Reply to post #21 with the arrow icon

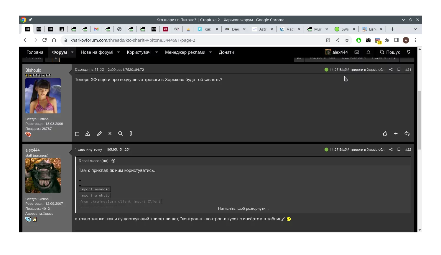point(407,134)
